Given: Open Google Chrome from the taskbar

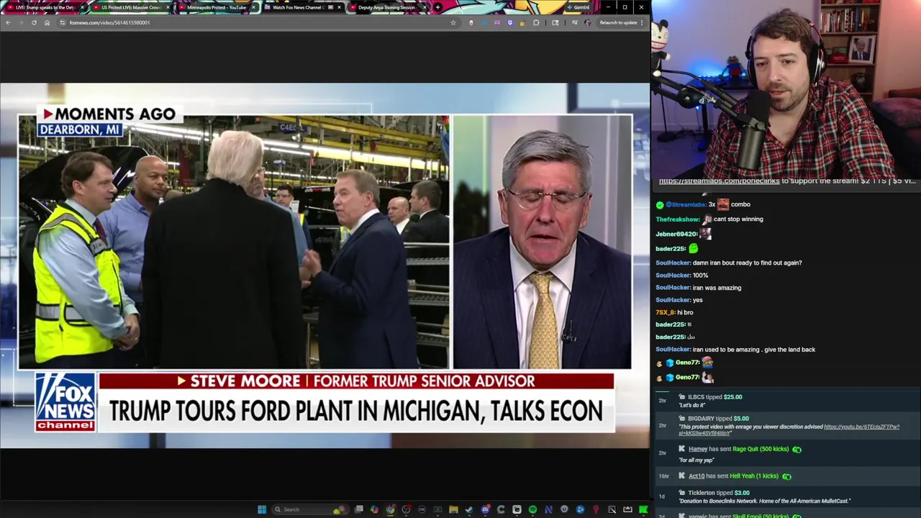Looking at the screenshot, I should (x=390, y=509).
